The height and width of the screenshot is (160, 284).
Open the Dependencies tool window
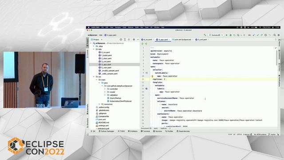point(183,131)
